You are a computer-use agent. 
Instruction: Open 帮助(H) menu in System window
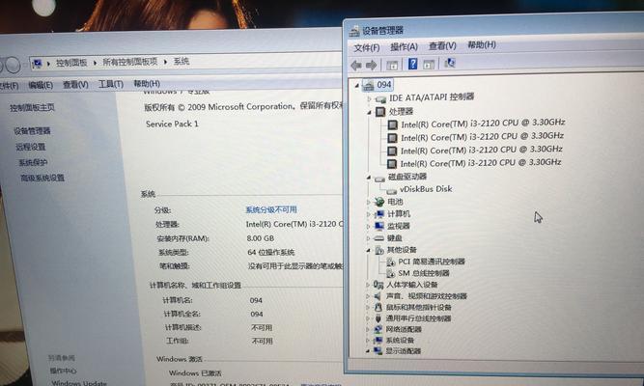point(147,84)
